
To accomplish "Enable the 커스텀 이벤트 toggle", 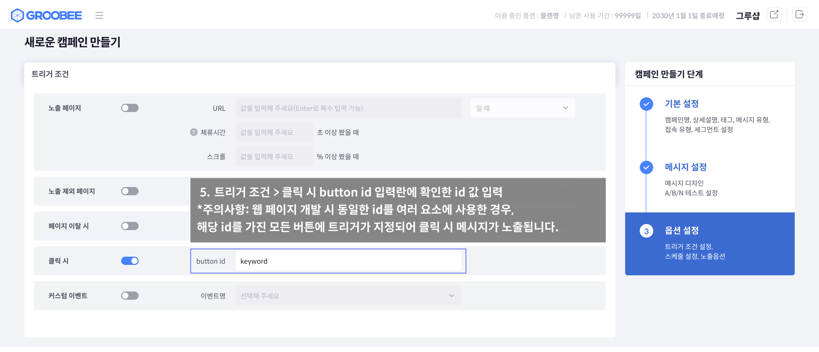I will point(130,296).
